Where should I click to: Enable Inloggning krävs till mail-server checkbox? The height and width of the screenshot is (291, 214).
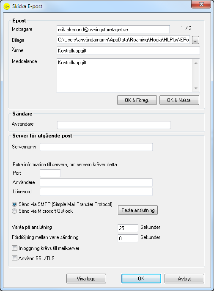tap(14, 248)
